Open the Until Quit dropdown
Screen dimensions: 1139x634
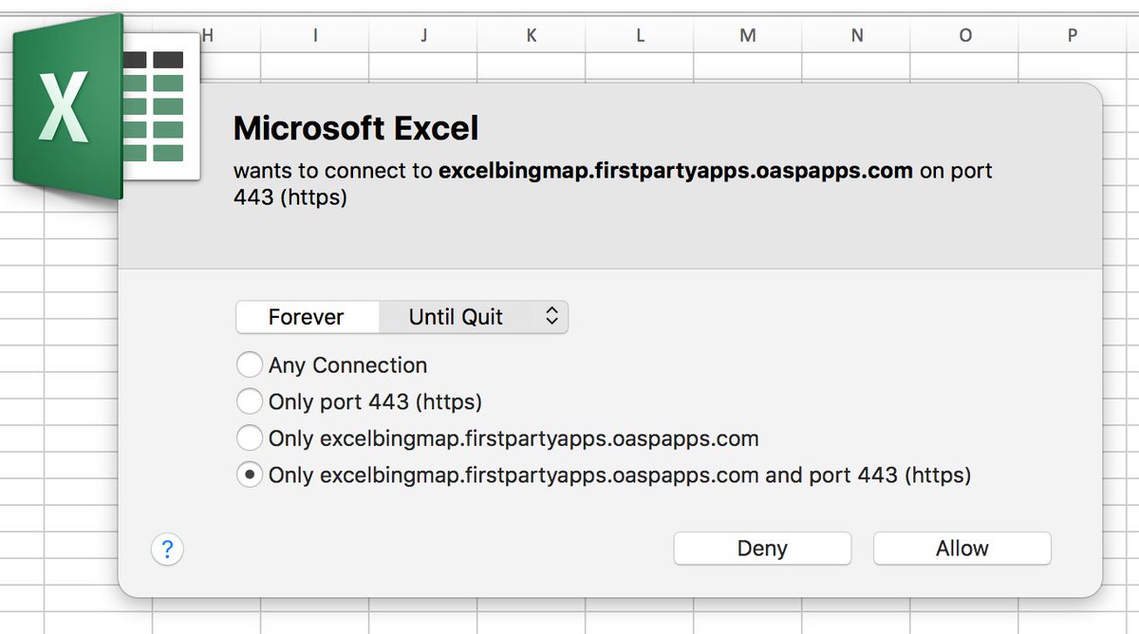474,317
